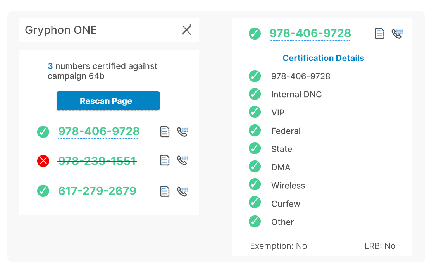The height and width of the screenshot is (272, 434).
Task: Click the State check icon
Action: coord(255,148)
